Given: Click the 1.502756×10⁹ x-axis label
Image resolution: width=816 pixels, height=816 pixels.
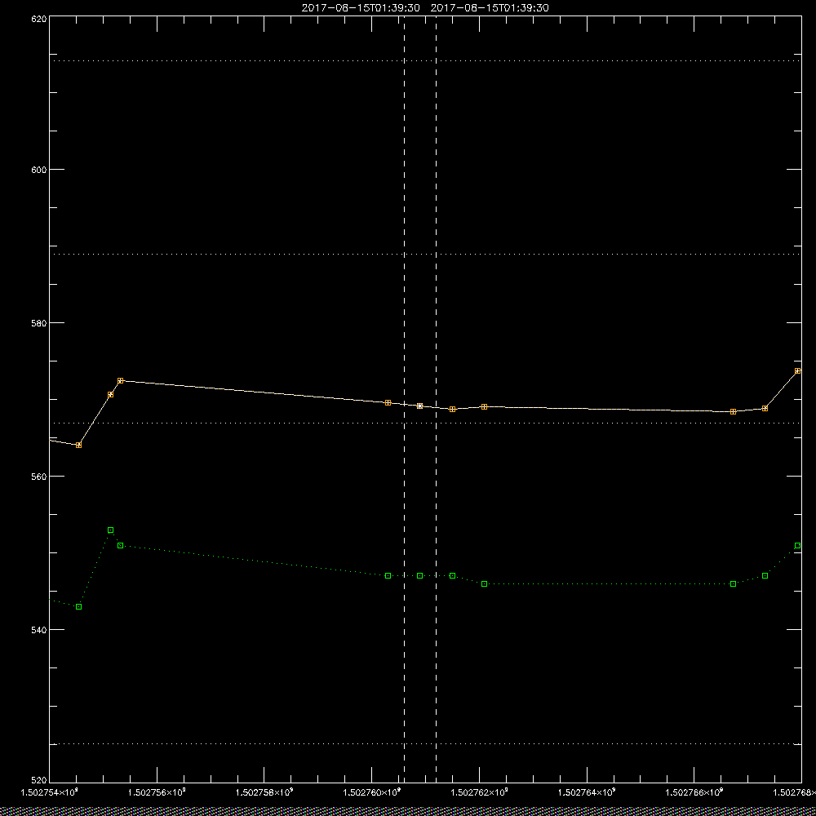Looking at the screenshot, I should (157, 792).
